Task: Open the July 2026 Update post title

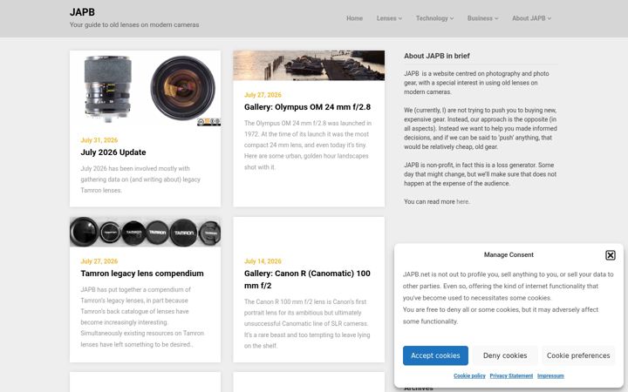Action: coord(113,152)
